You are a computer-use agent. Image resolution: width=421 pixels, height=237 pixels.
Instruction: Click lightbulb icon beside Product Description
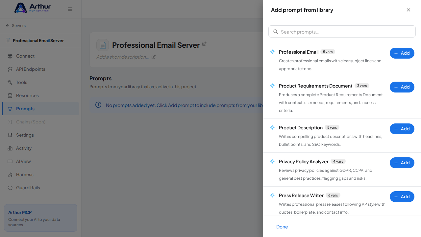[272, 127]
